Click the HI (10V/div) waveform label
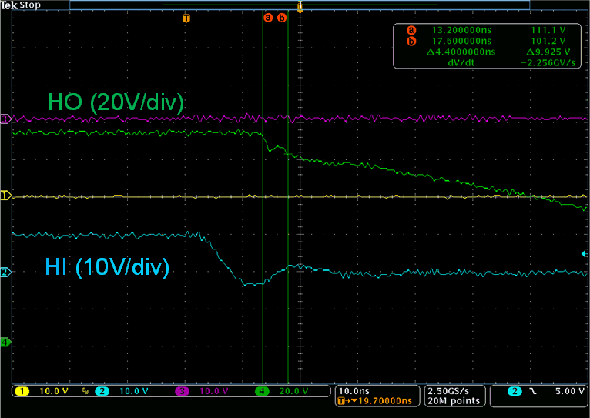 [x=107, y=267]
